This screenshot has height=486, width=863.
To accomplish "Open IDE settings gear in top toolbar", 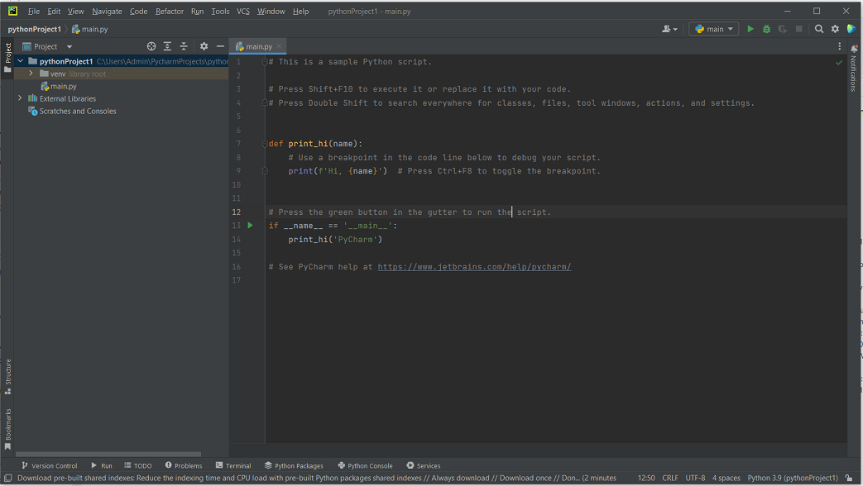I will 835,29.
